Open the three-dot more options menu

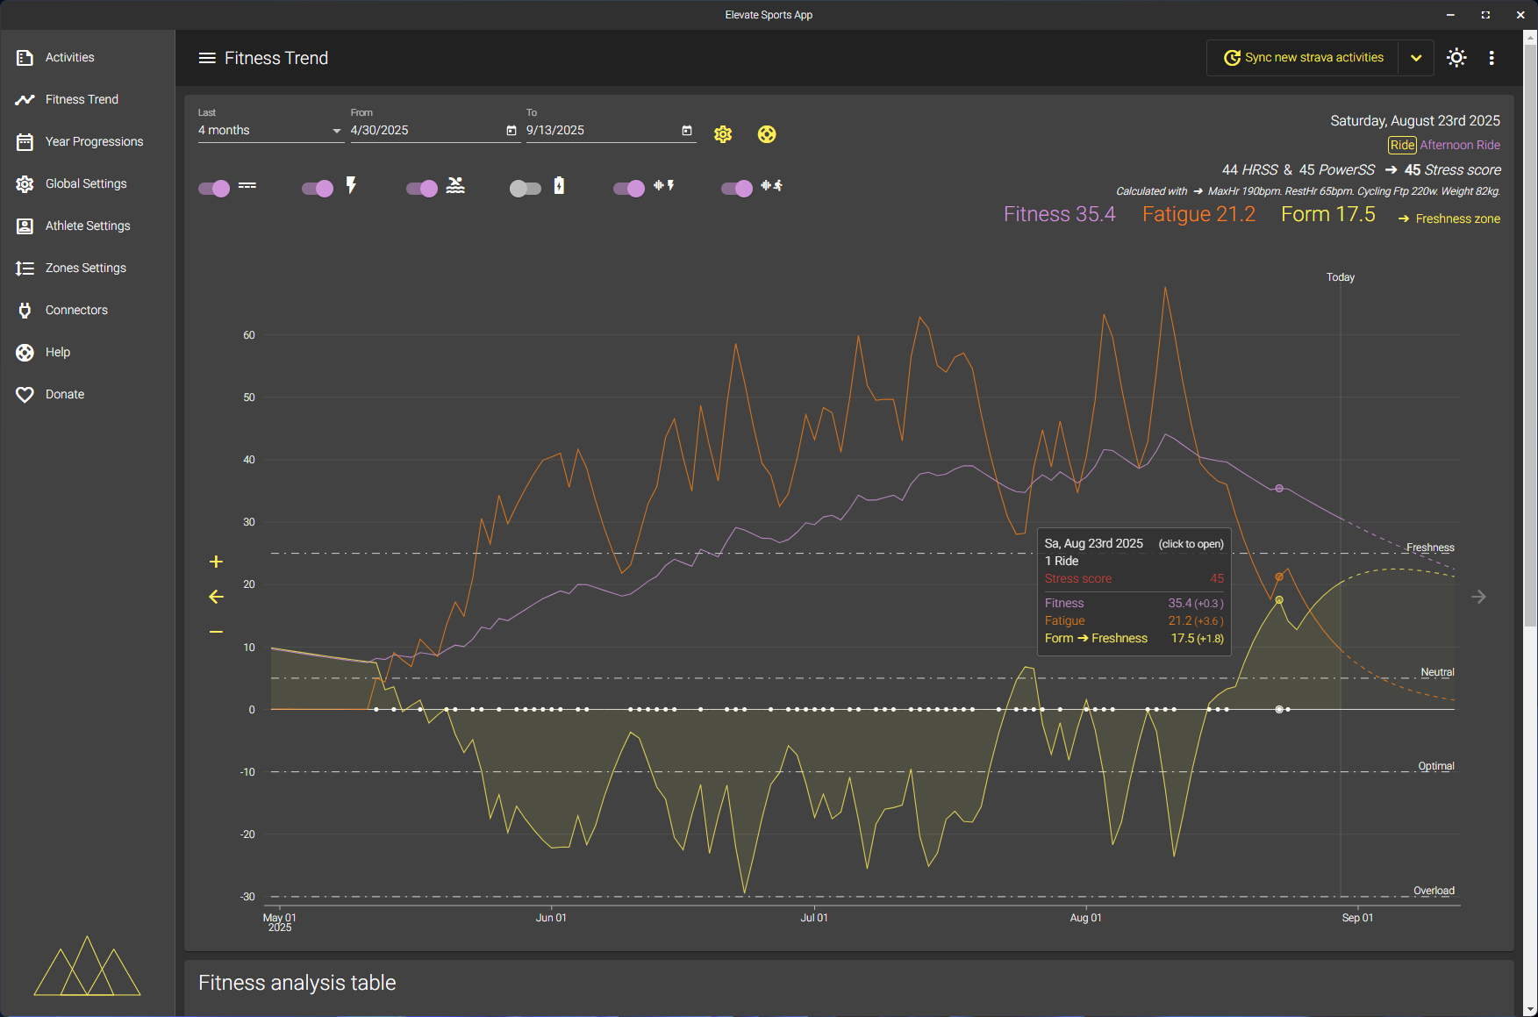(1492, 58)
